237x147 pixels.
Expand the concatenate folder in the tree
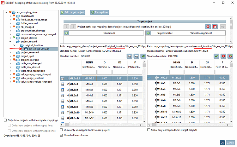point(10,16)
